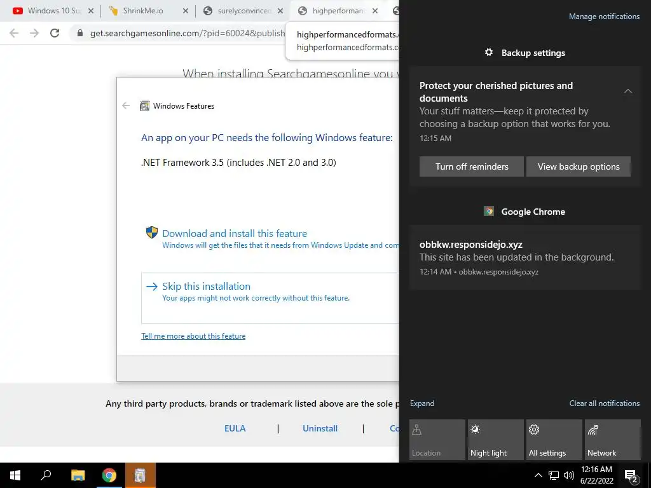Click Turn off reminders
This screenshot has width=651, height=488.
coord(472,166)
